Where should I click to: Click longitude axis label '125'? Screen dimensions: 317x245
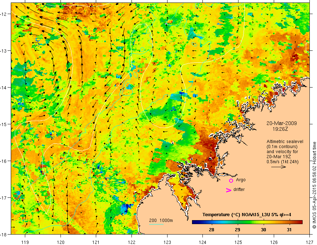pos(238,242)
